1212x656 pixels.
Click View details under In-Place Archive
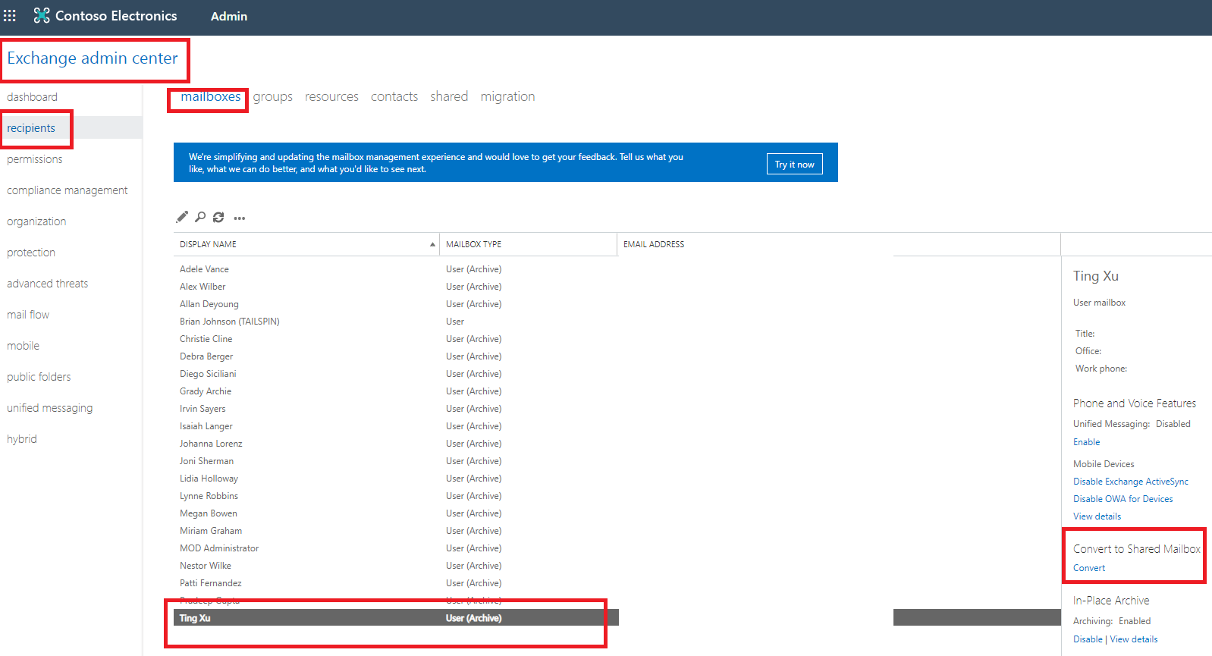[x=1134, y=639]
